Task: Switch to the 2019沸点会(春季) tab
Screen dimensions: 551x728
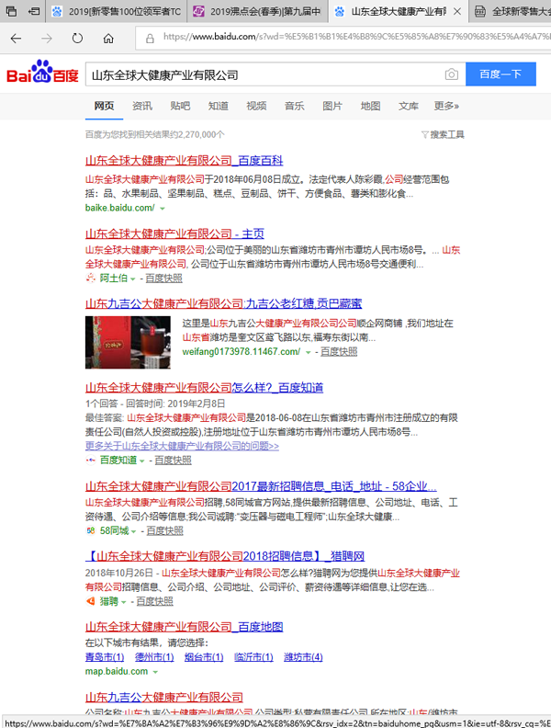Action: [x=258, y=11]
